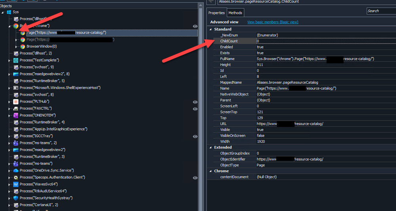This screenshot has width=396, height=211.
Task: Click the FAXCTRL process icon
Action: tap(16, 109)
